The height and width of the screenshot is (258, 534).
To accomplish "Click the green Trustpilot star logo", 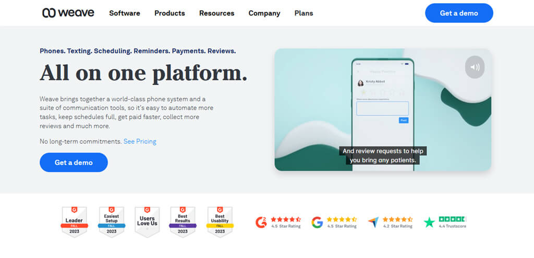I will coord(429,222).
